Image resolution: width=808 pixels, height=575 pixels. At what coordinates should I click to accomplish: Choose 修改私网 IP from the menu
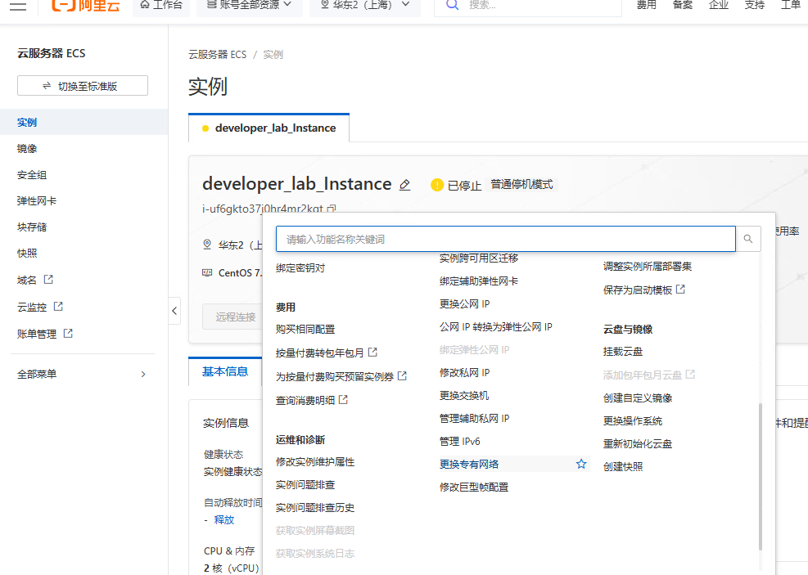pos(464,372)
